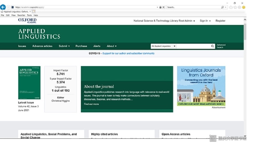This screenshot has height=148, width=253.
Task: Open the browser Home icon
Action: [x=231, y=7]
